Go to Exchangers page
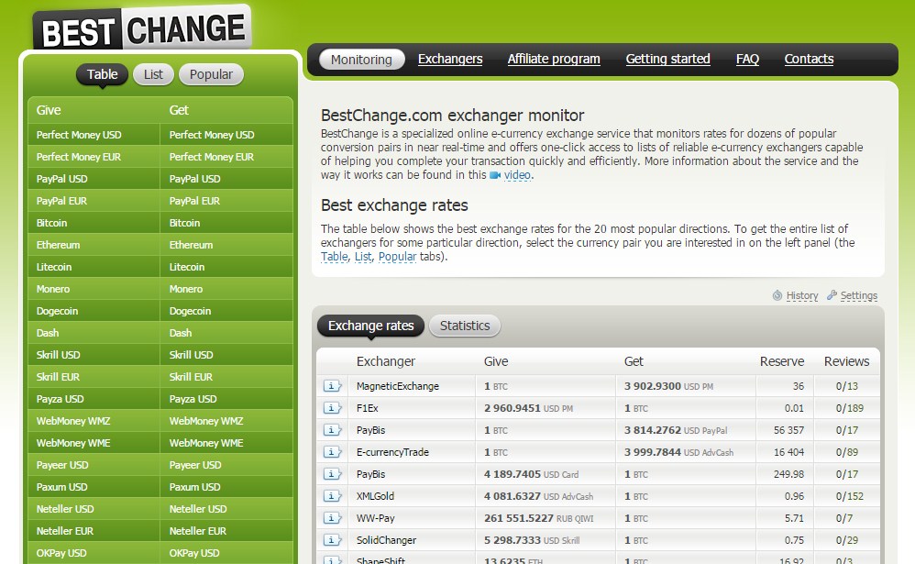915x564 pixels. click(x=450, y=59)
